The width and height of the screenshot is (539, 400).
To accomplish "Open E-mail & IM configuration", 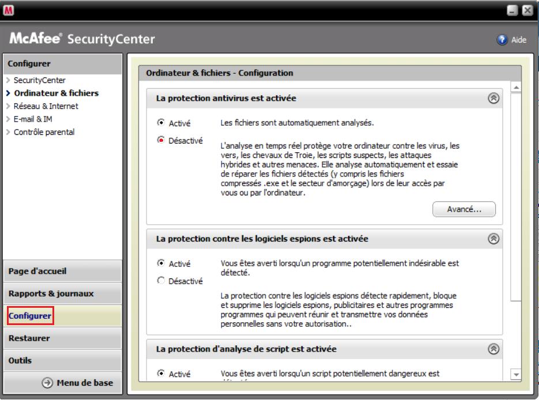I will click(x=33, y=119).
